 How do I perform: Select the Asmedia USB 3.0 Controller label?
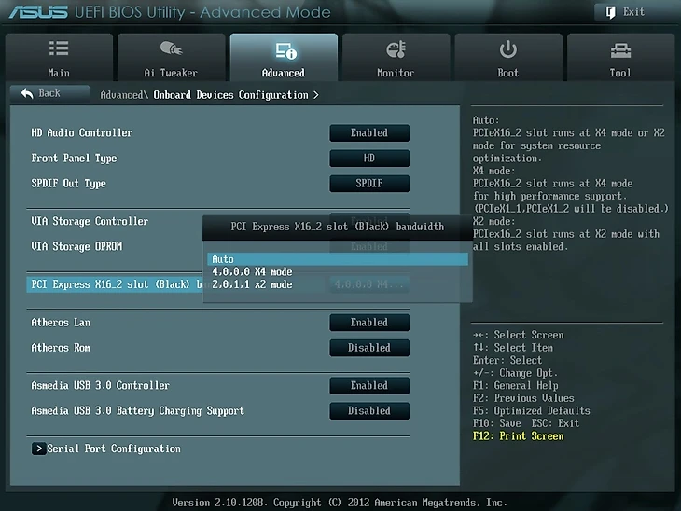(x=101, y=385)
